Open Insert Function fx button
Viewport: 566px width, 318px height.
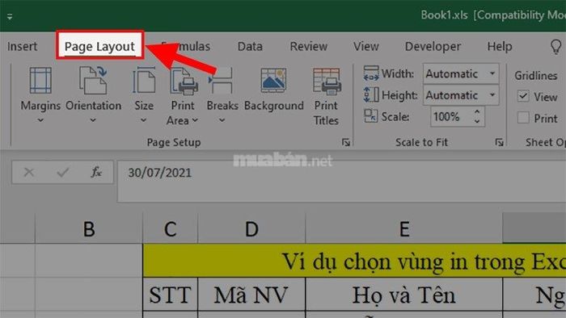[96, 173]
